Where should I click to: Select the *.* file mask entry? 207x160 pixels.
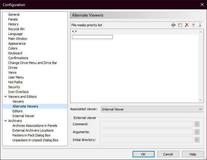75,32
